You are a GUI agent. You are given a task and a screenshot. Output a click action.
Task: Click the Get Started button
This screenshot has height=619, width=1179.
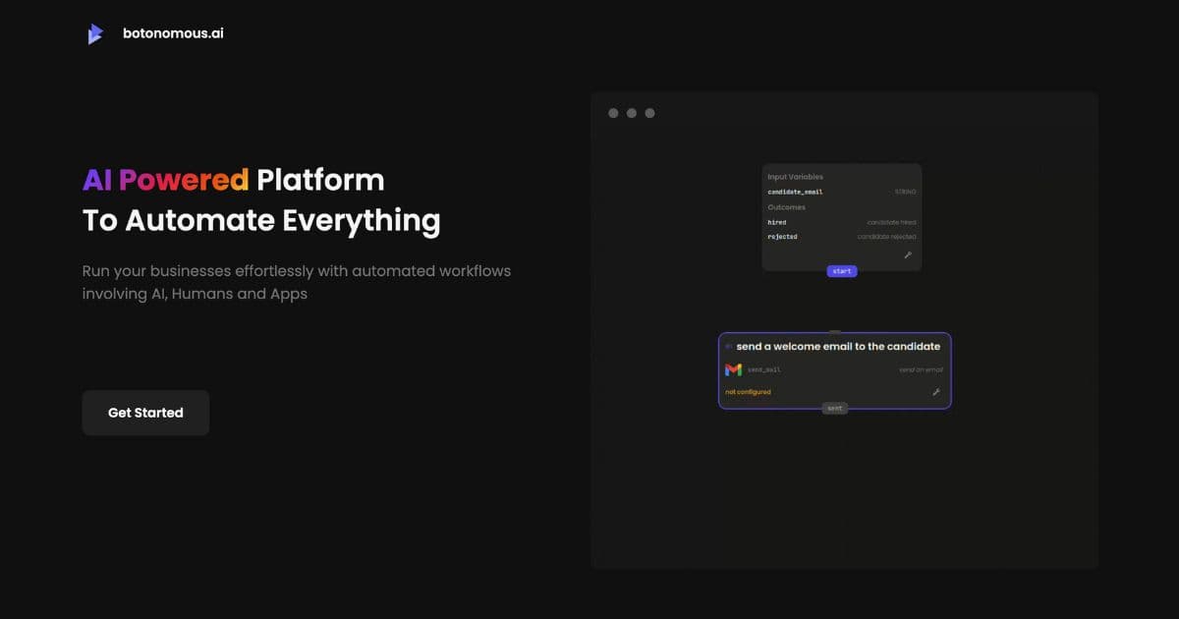(x=145, y=413)
